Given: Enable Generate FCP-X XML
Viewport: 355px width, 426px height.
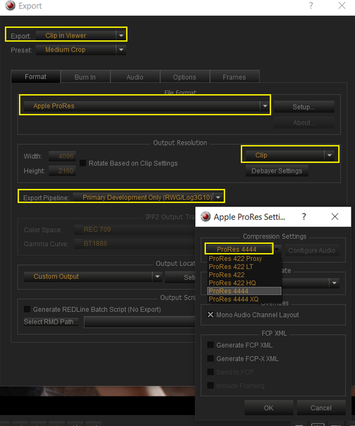Looking at the screenshot, I should (x=211, y=358).
